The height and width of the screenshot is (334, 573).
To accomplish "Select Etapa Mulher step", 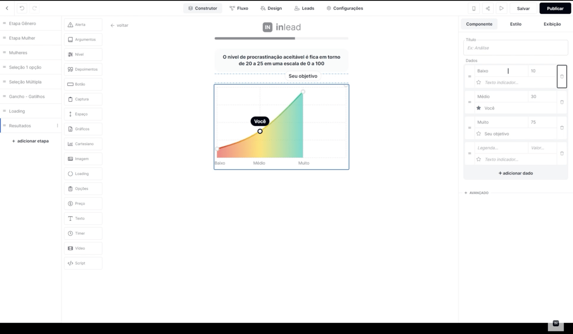I will [x=31, y=38].
